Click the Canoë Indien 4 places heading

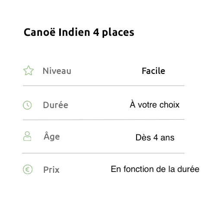79,32
